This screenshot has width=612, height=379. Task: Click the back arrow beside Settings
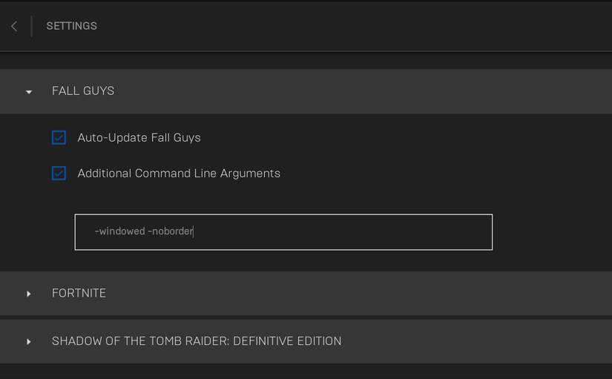[14, 26]
